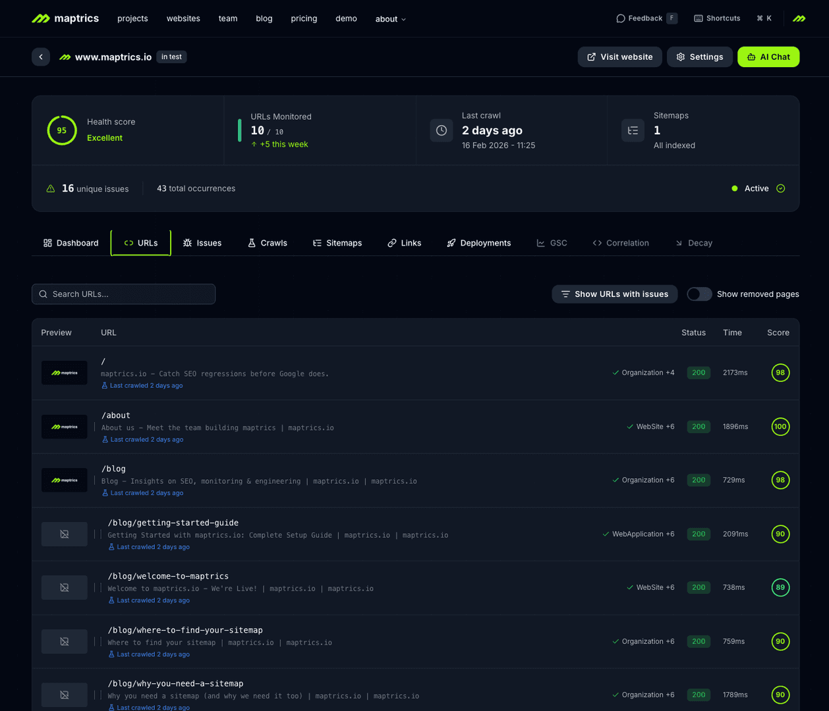
Task: Click the missing-preview icon for /blog/getting-started-guide
Action: pos(65,534)
